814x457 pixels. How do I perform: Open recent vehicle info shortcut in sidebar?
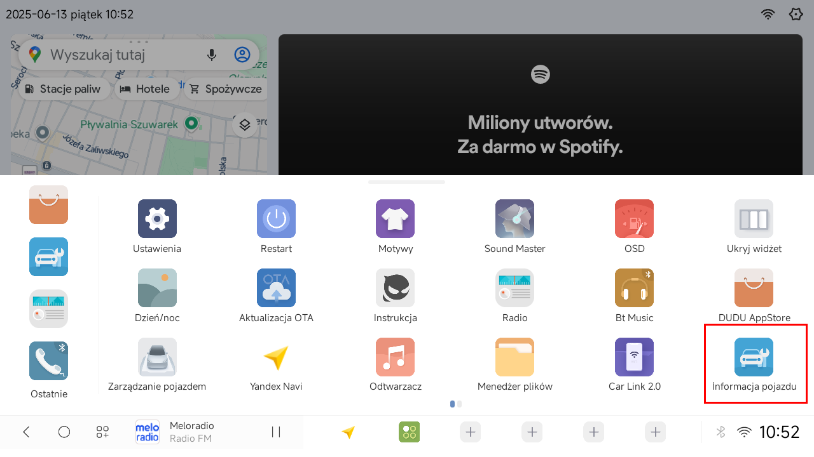(48, 257)
